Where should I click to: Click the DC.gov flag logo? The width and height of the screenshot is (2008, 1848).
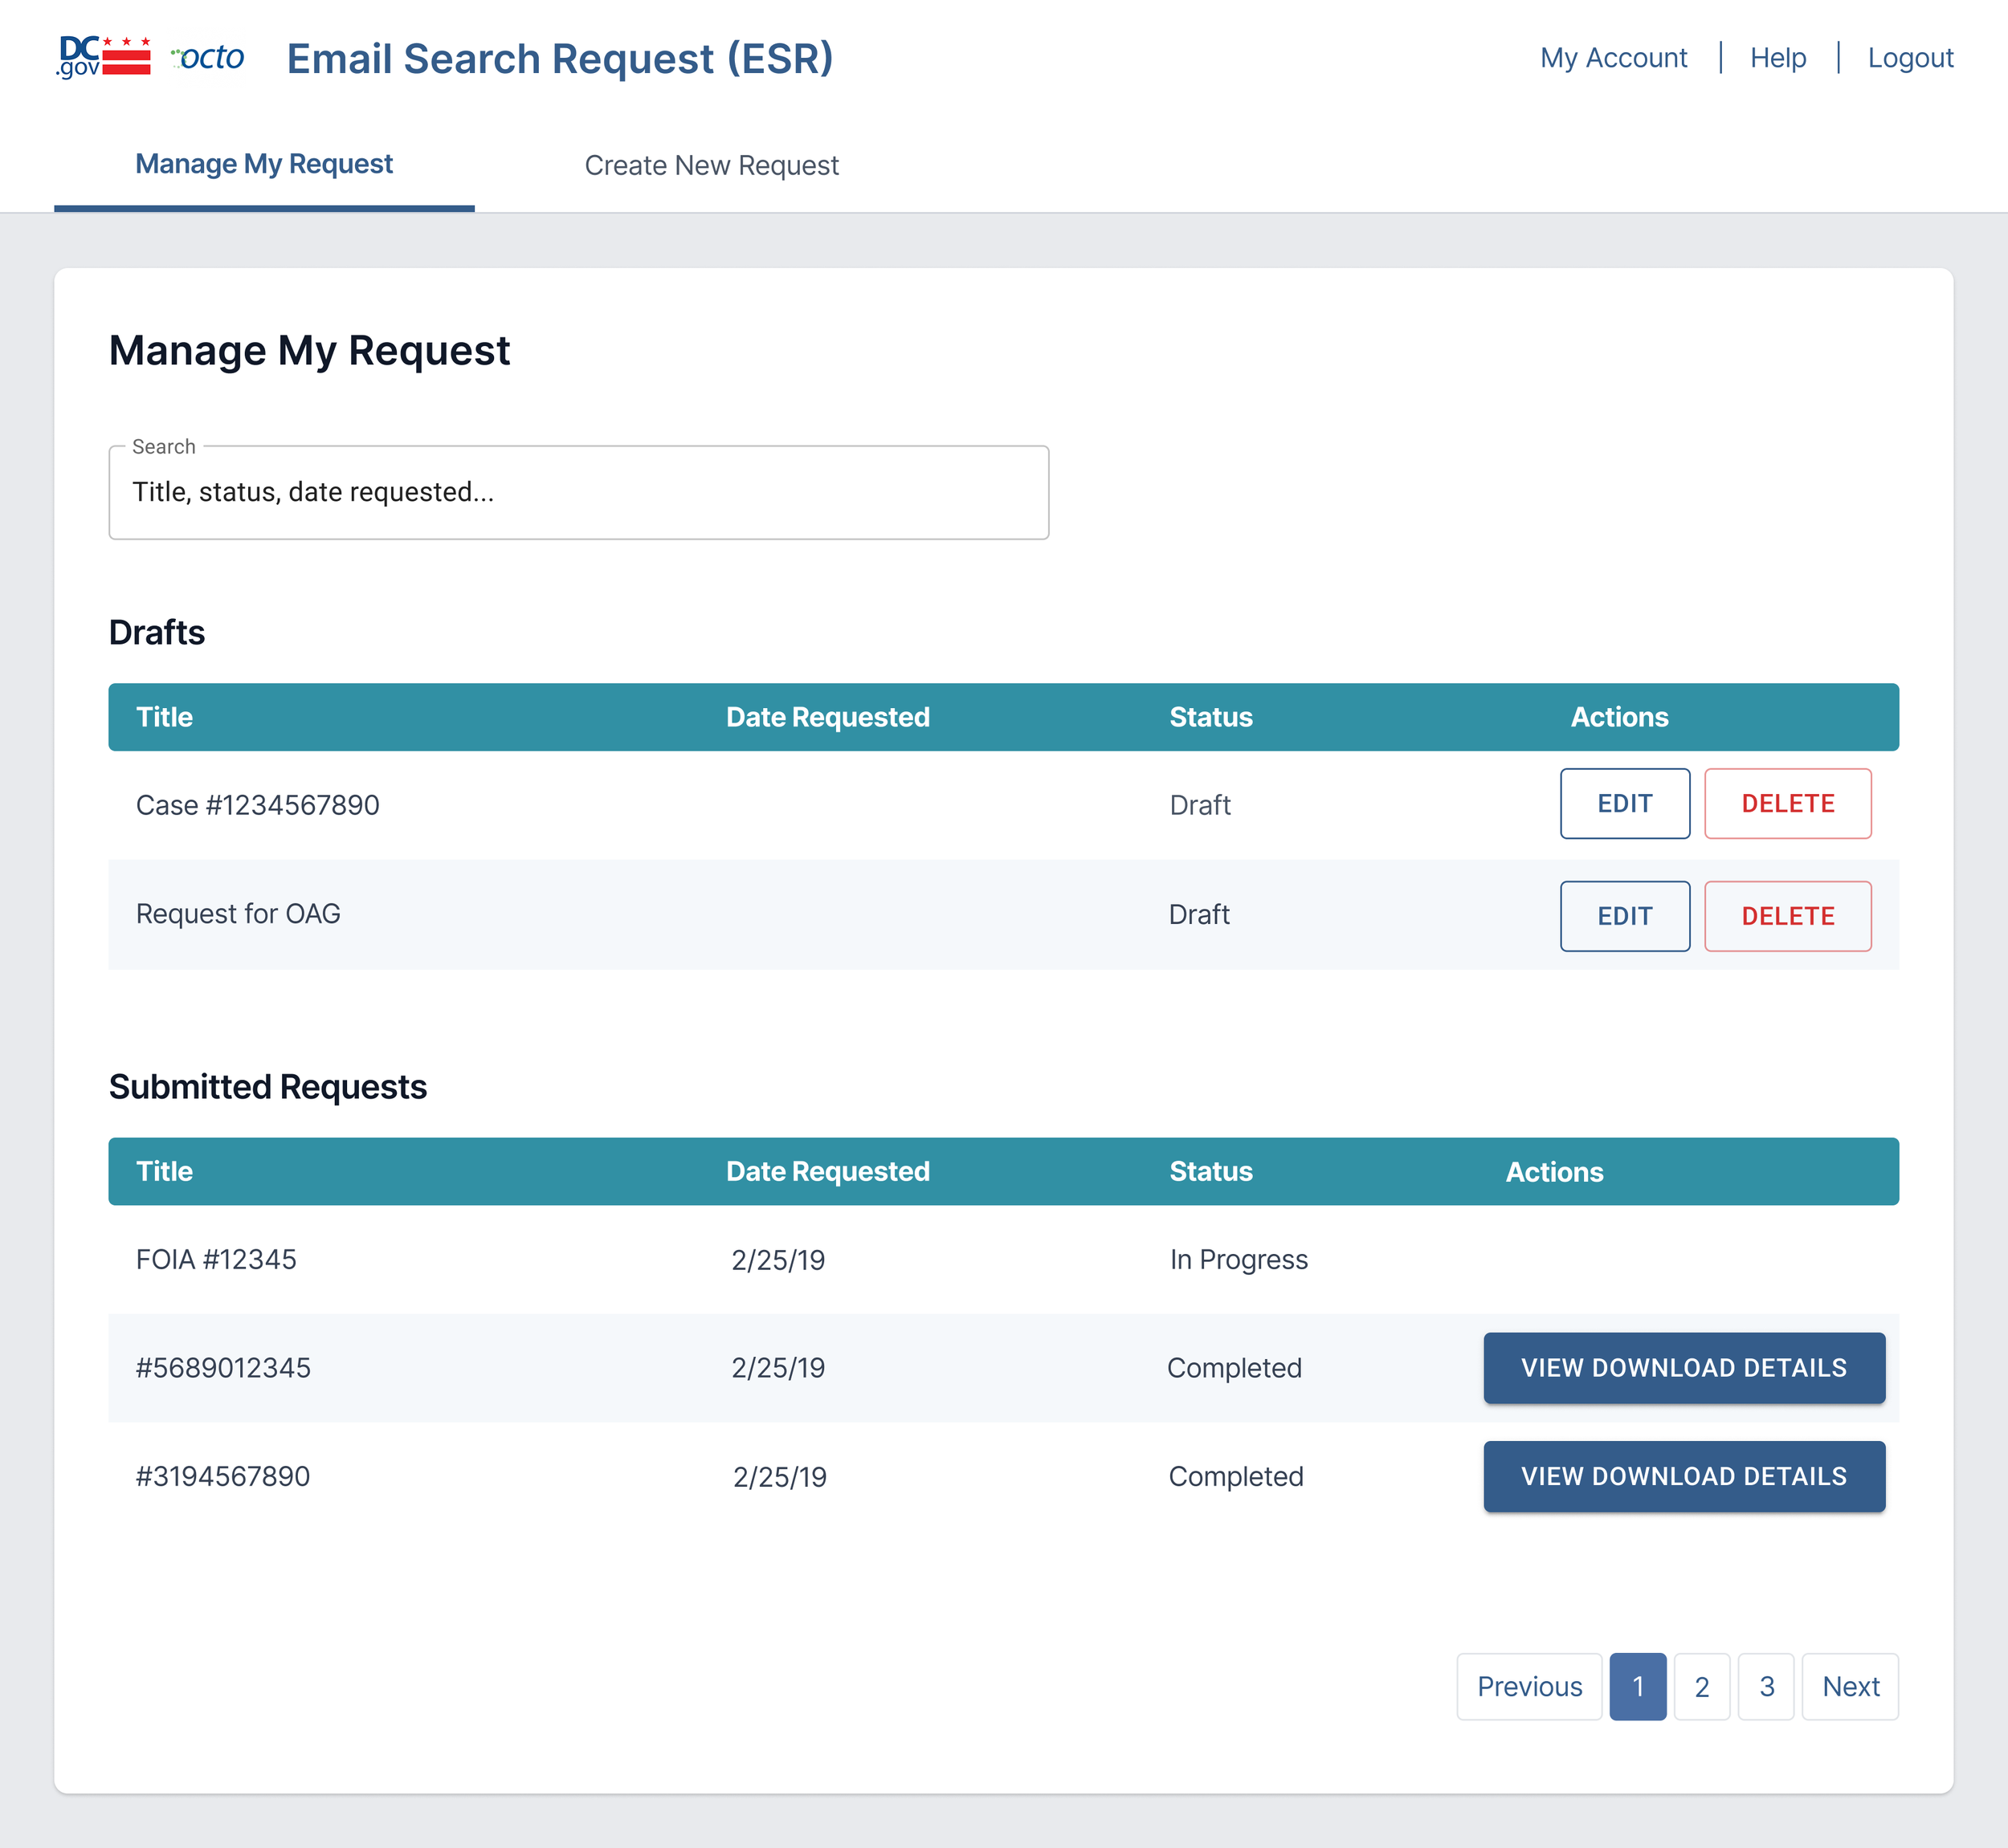coord(104,57)
